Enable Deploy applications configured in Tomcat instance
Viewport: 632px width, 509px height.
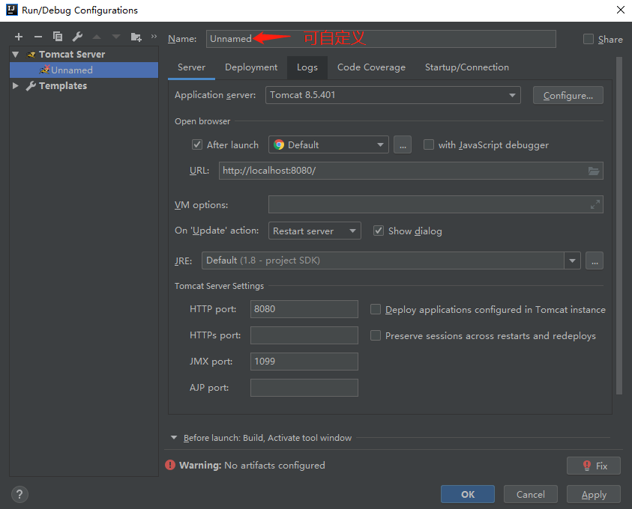[376, 309]
